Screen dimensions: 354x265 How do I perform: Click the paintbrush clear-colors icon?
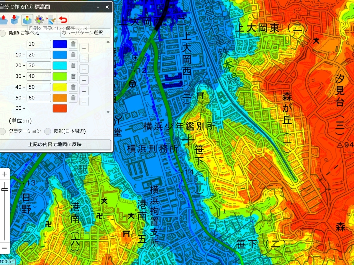[51, 20]
